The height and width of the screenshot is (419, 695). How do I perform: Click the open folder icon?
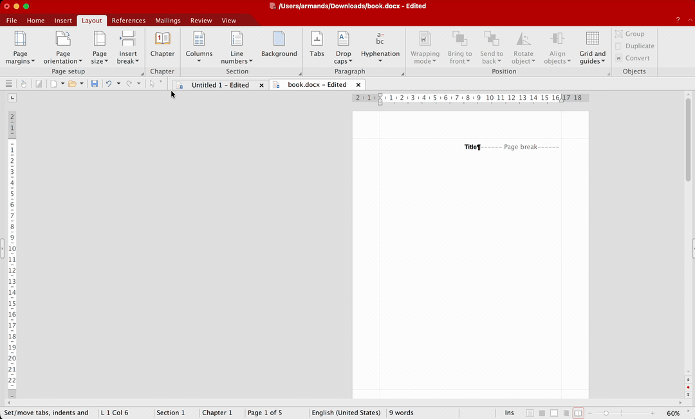pos(72,84)
